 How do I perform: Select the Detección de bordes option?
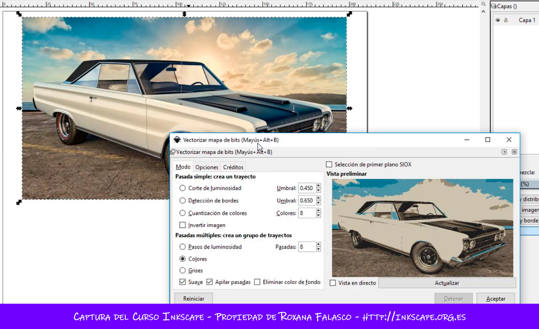(182, 200)
